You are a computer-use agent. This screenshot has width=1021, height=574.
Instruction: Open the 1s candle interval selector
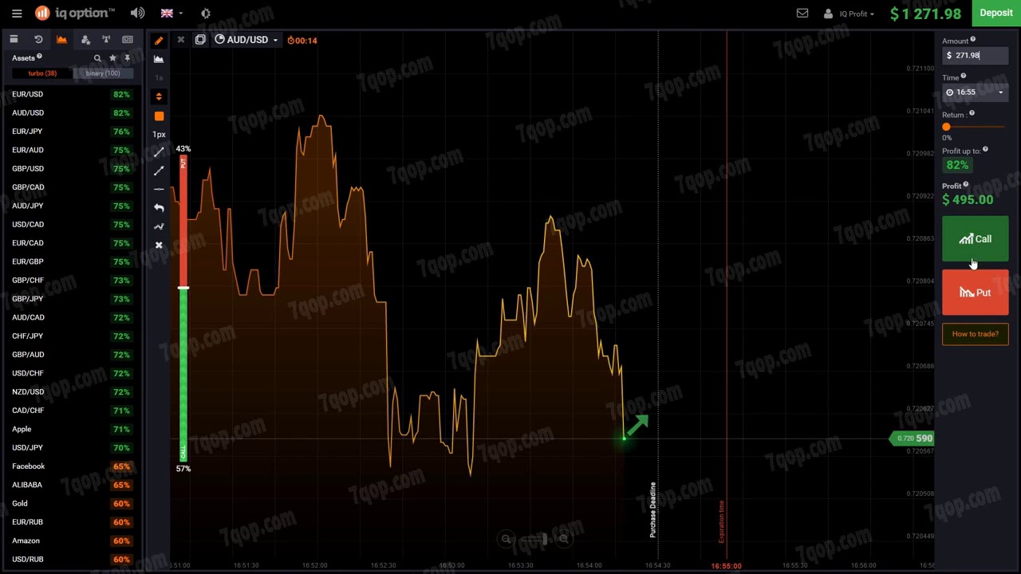coord(159,78)
